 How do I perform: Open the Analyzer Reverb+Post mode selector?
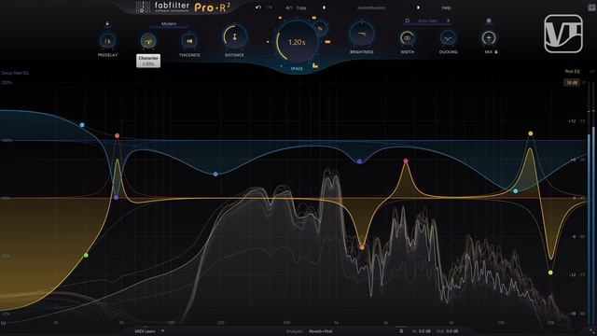point(320,331)
